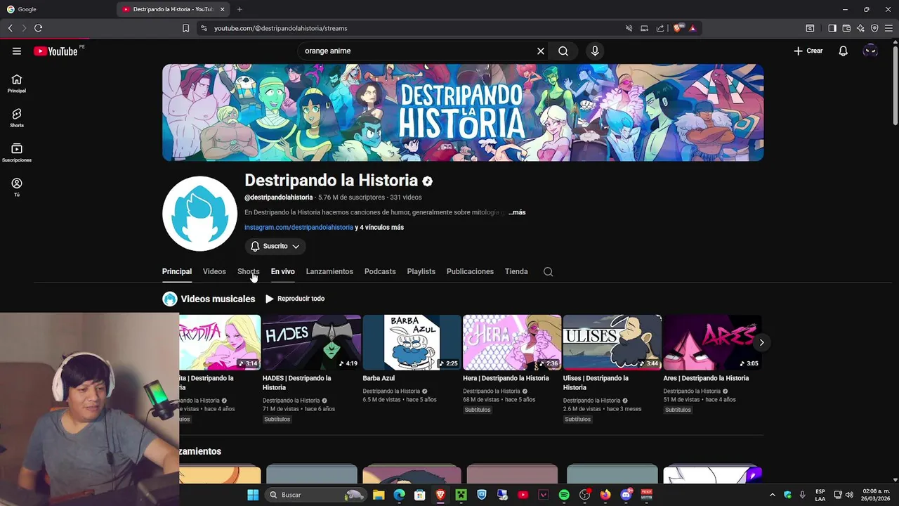Open Firefox from the taskbar
Image resolution: width=899 pixels, height=506 pixels.
point(605,495)
